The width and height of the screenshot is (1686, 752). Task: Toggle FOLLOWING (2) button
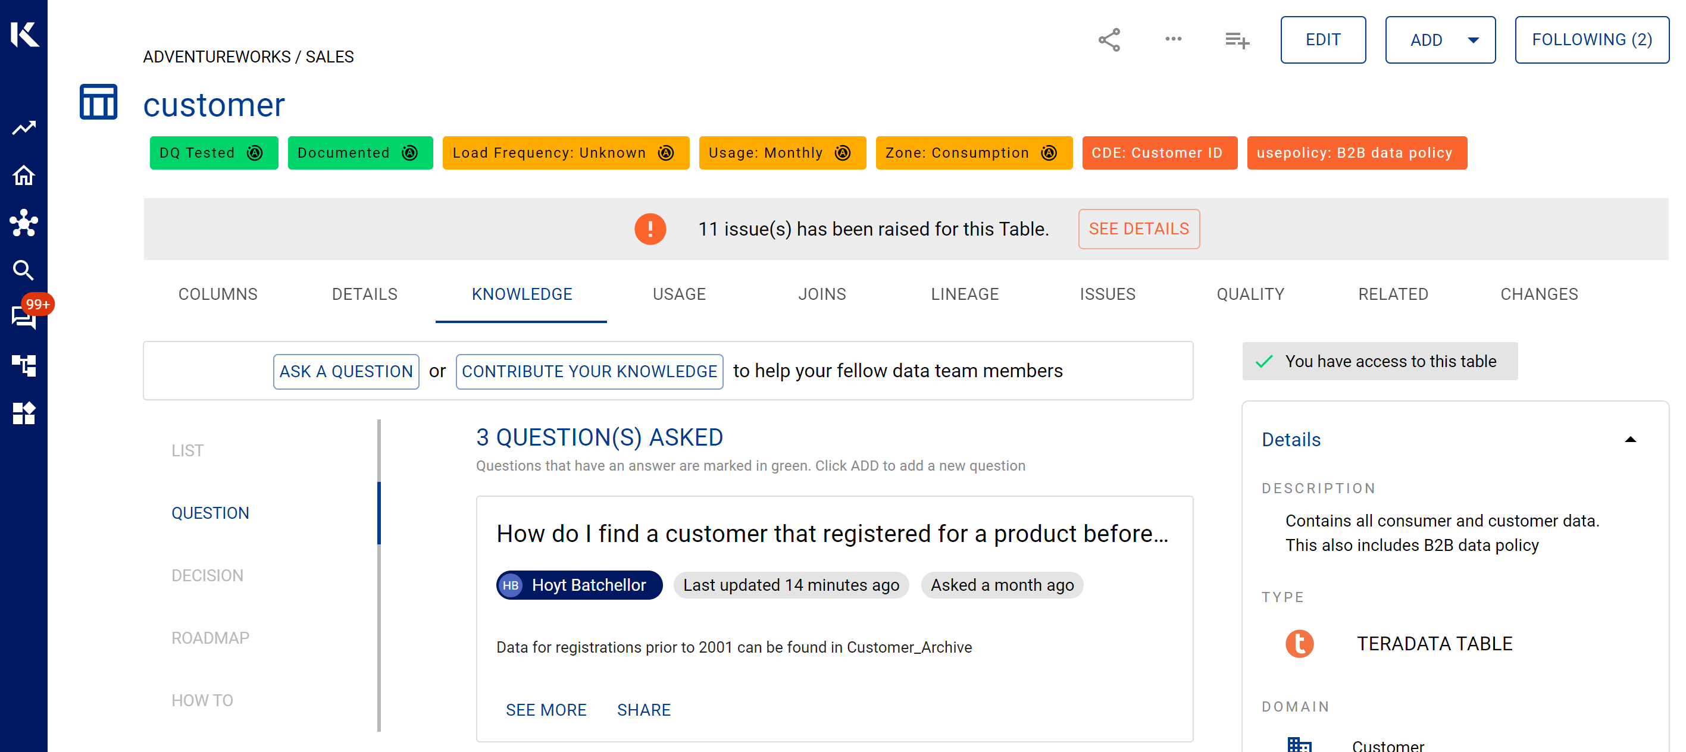click(1591, 40)
